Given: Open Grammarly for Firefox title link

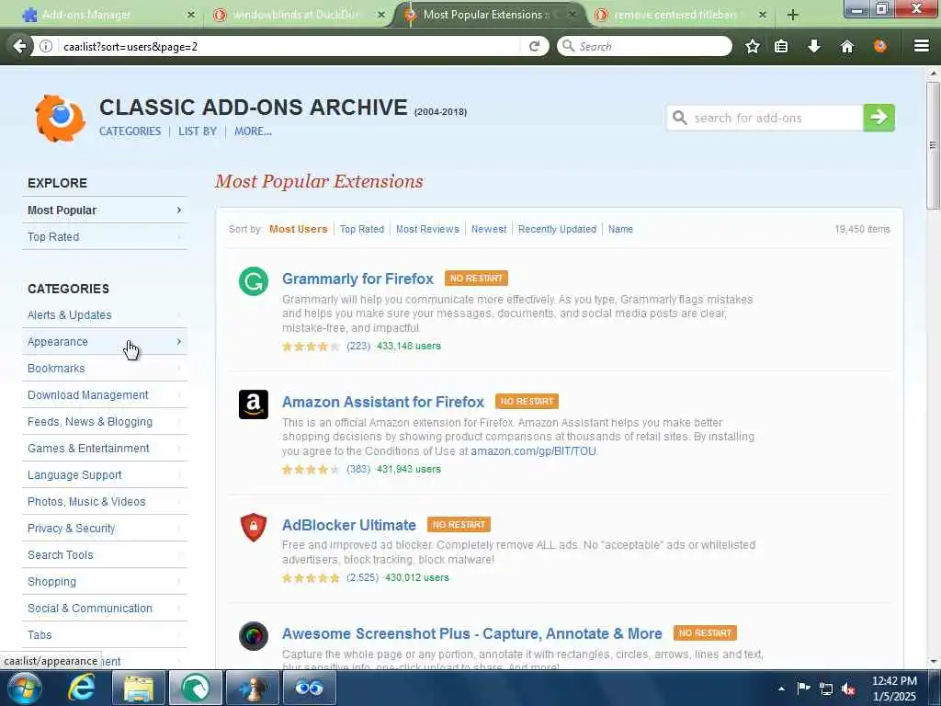Looking at the screenshot, I should (357, 279).
